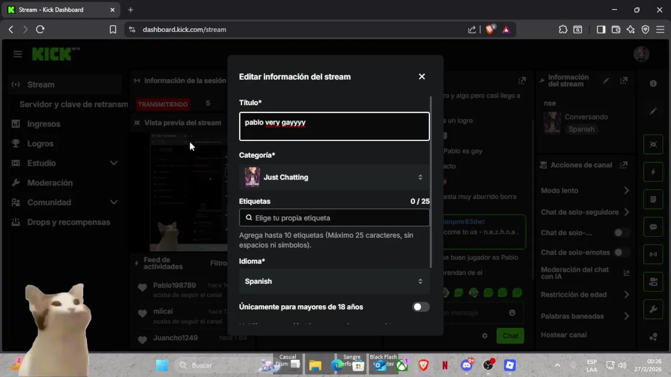671x377 pixels.
Task: Click miicai in activity feed
Action: [163, 311]
